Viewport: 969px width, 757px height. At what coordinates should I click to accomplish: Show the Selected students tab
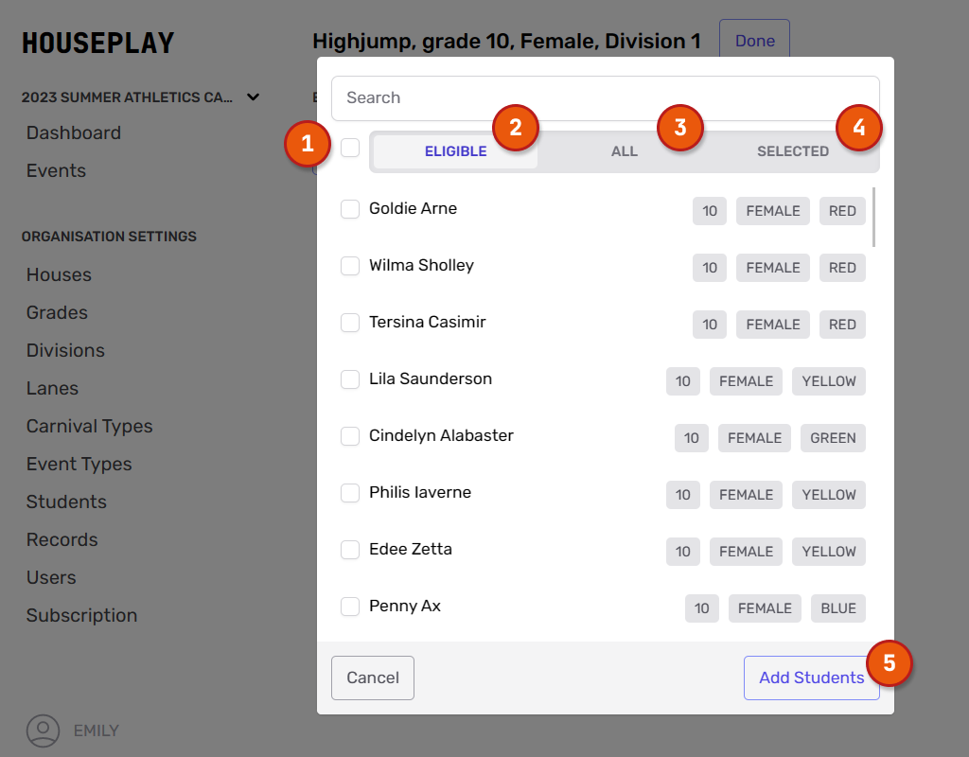[792, 151]
